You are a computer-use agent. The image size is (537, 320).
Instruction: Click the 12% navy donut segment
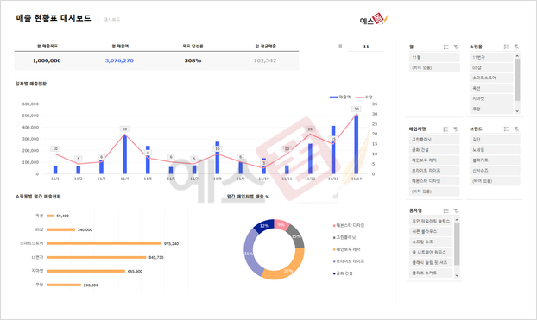pos(265,226)
